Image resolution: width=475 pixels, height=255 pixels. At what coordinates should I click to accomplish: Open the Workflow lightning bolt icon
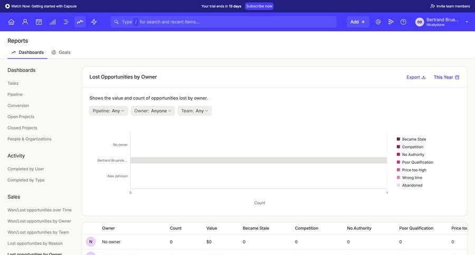pos(94,22)
